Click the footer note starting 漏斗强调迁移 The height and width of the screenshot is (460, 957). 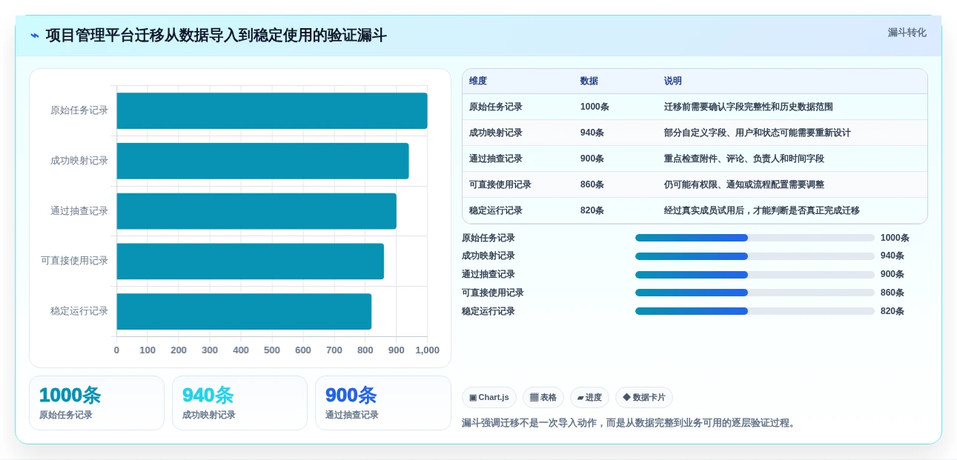click(630, 423)
